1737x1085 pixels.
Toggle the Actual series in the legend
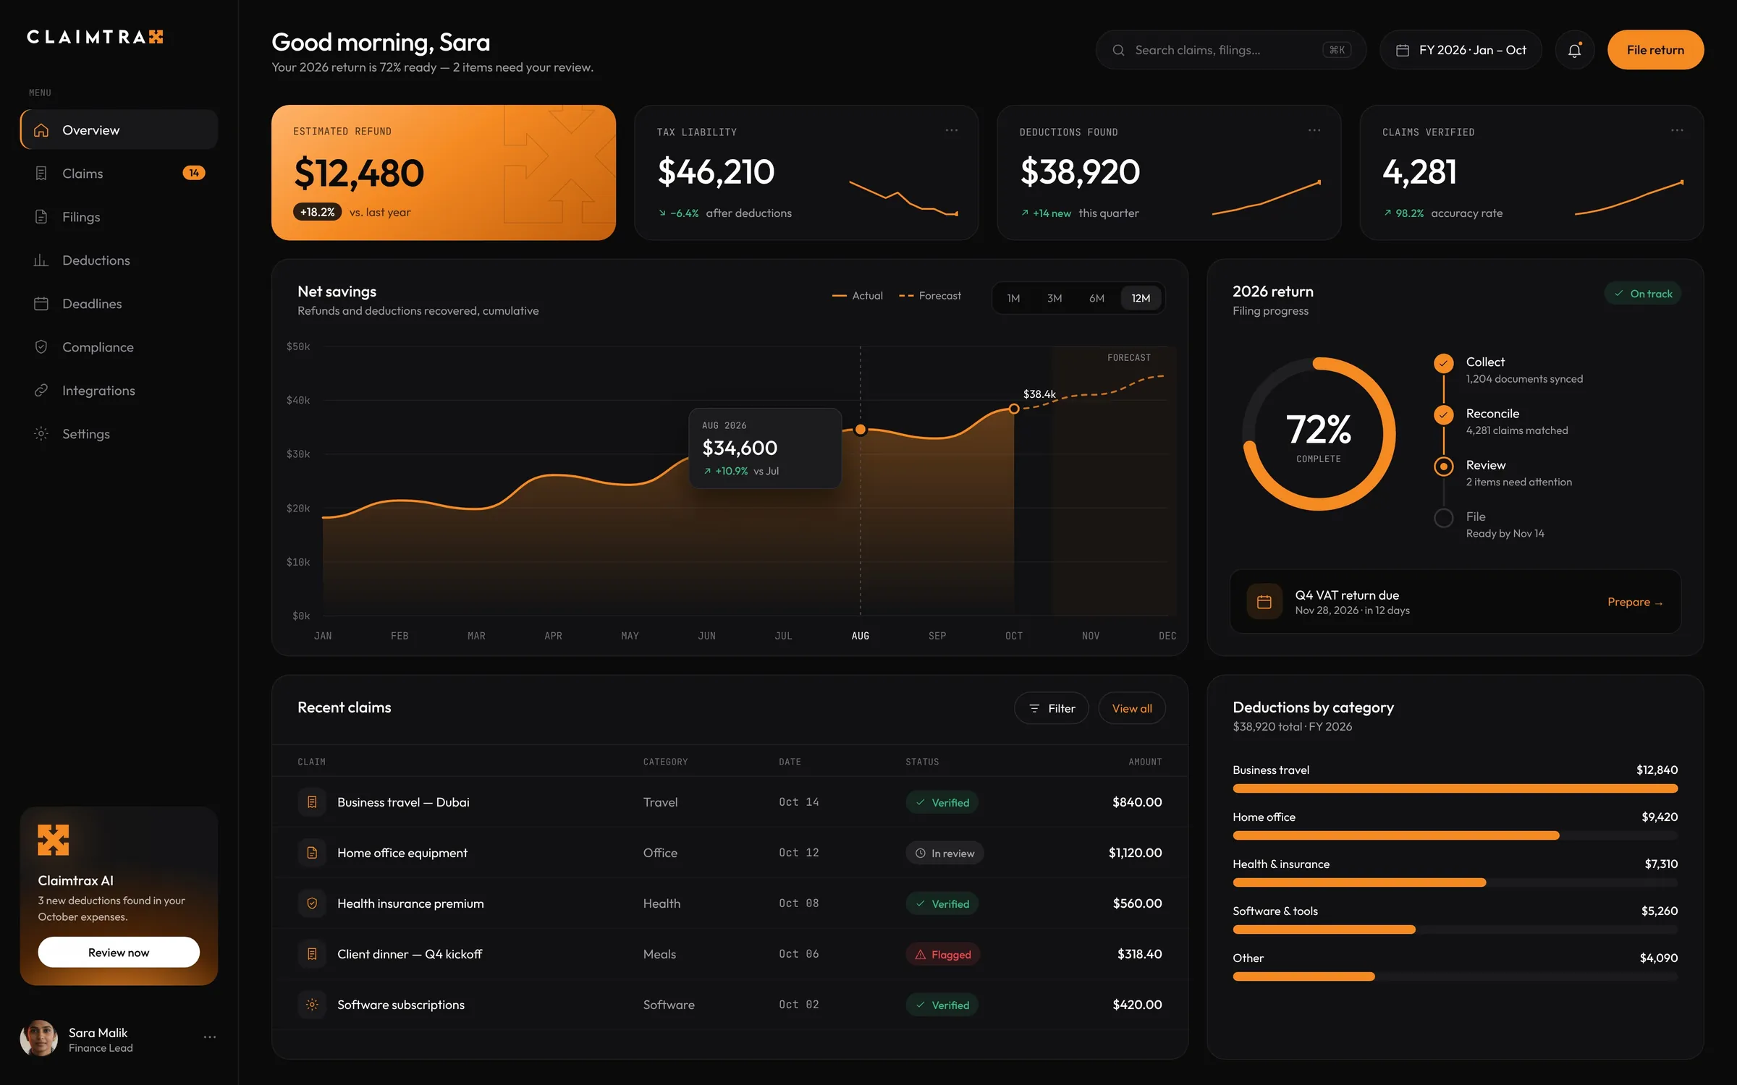click(857, 296)
